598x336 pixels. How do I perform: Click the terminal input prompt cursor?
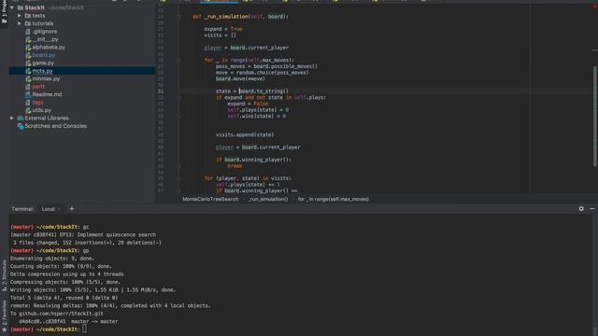[x=84, y=329]
